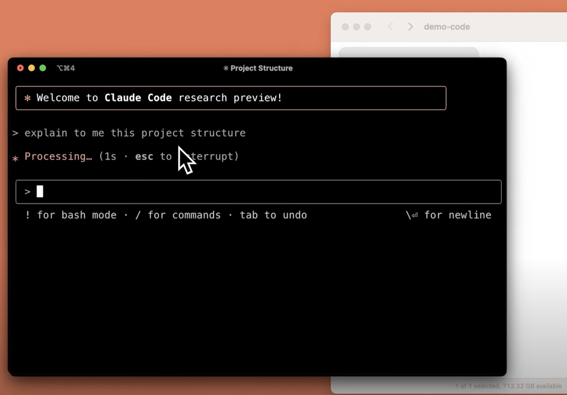Click the '/ for commands' hint

tap(178, 215)
